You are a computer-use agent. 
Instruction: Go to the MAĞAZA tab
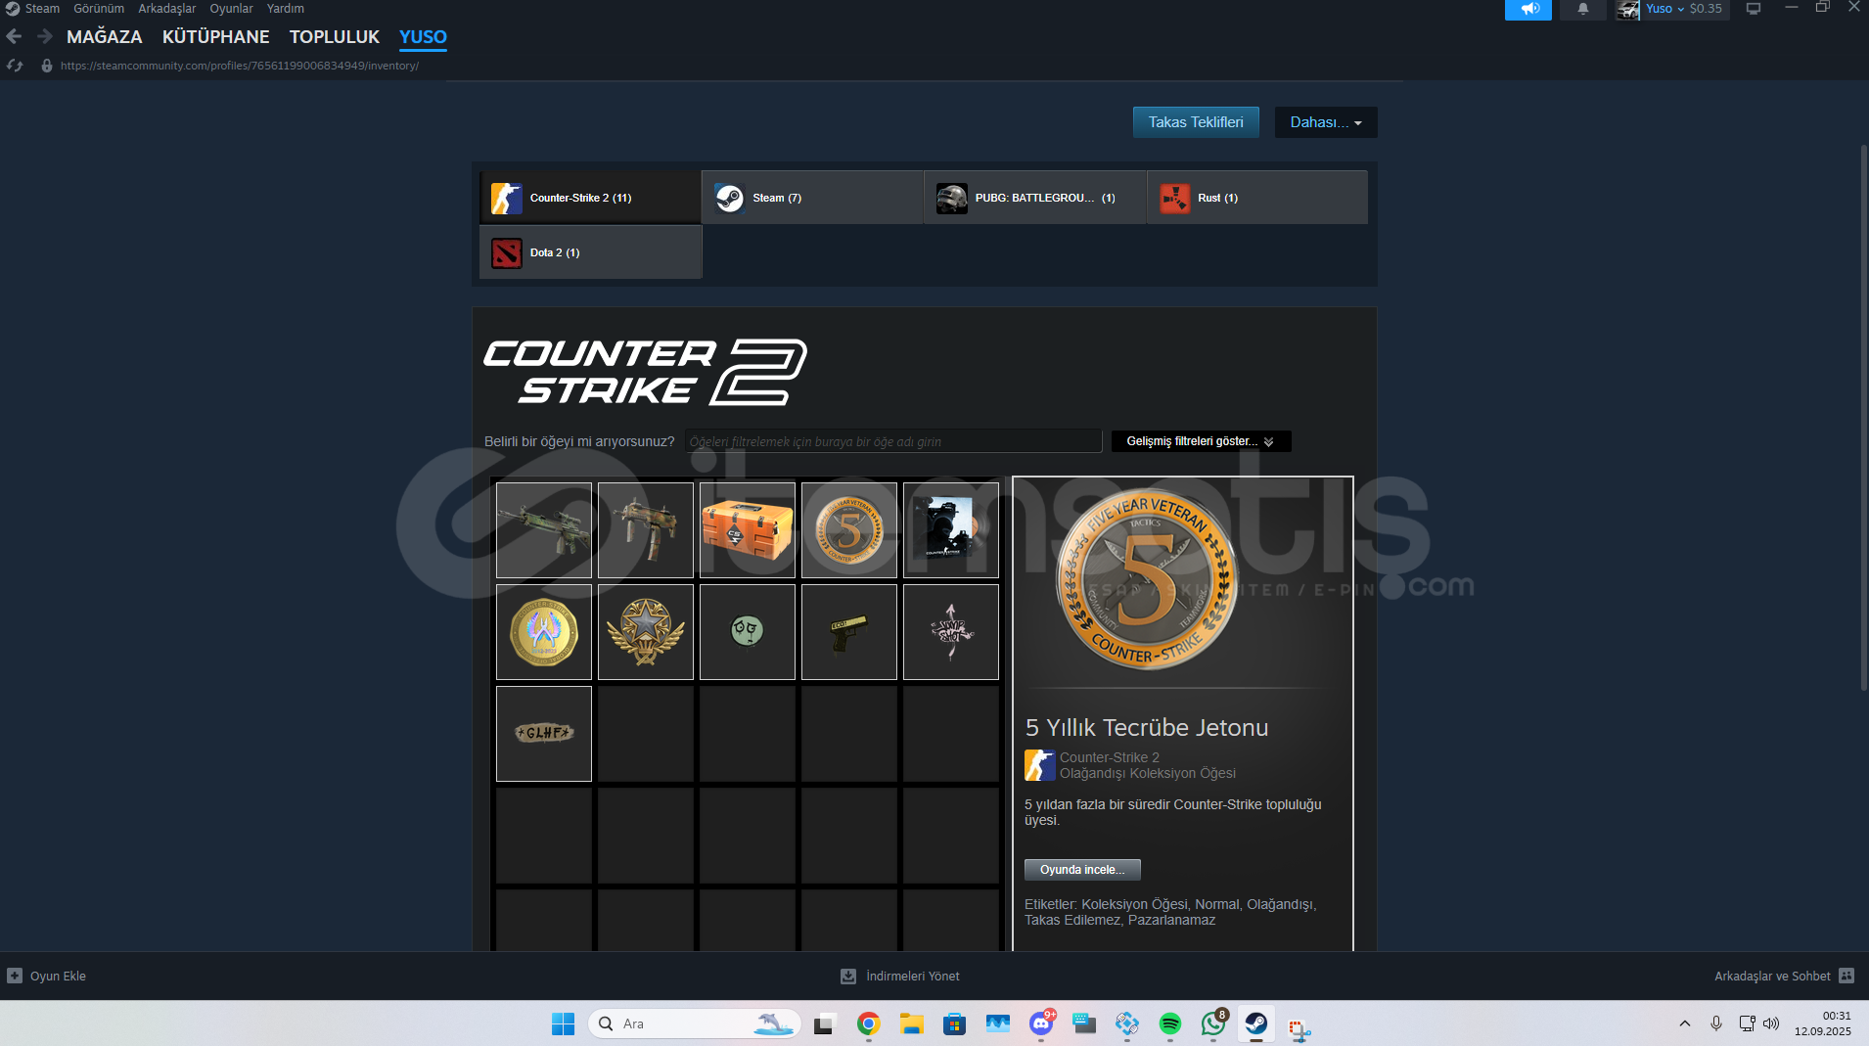click(105, 37)
